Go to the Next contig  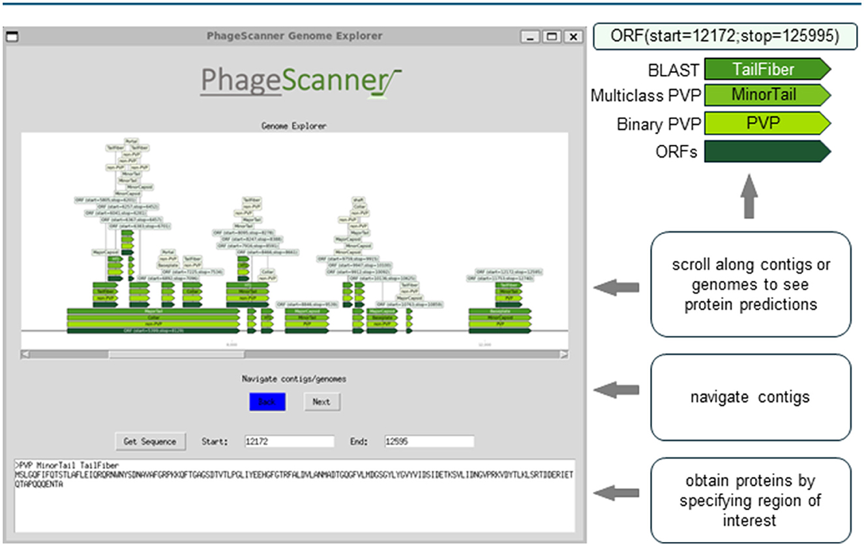[321, 402]
